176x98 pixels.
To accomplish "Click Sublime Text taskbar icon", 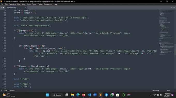I will tap(101, 95).
